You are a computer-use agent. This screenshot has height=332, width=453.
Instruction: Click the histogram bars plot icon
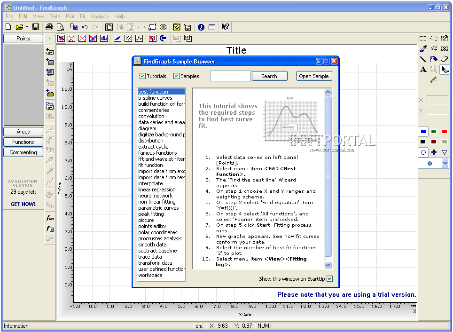point(104,38)
